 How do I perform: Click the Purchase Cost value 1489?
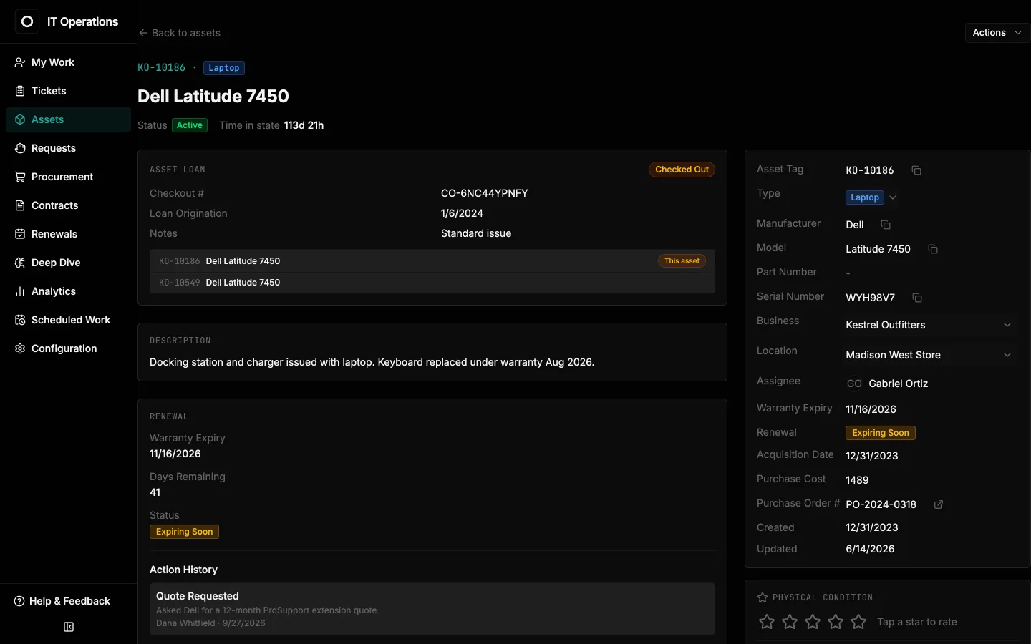tap(857, 480)
